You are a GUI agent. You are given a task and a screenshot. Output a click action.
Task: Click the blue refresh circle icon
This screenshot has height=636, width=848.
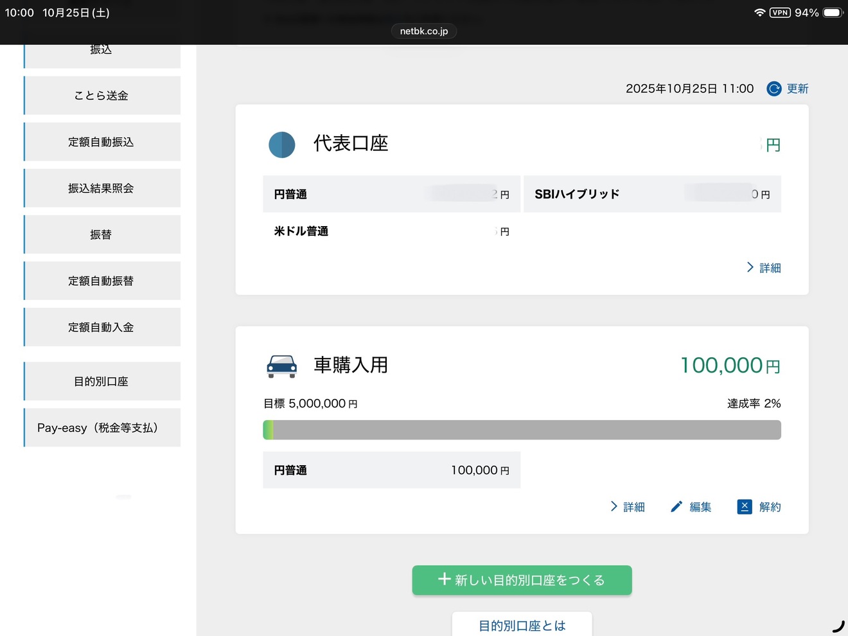pos(774,89)
